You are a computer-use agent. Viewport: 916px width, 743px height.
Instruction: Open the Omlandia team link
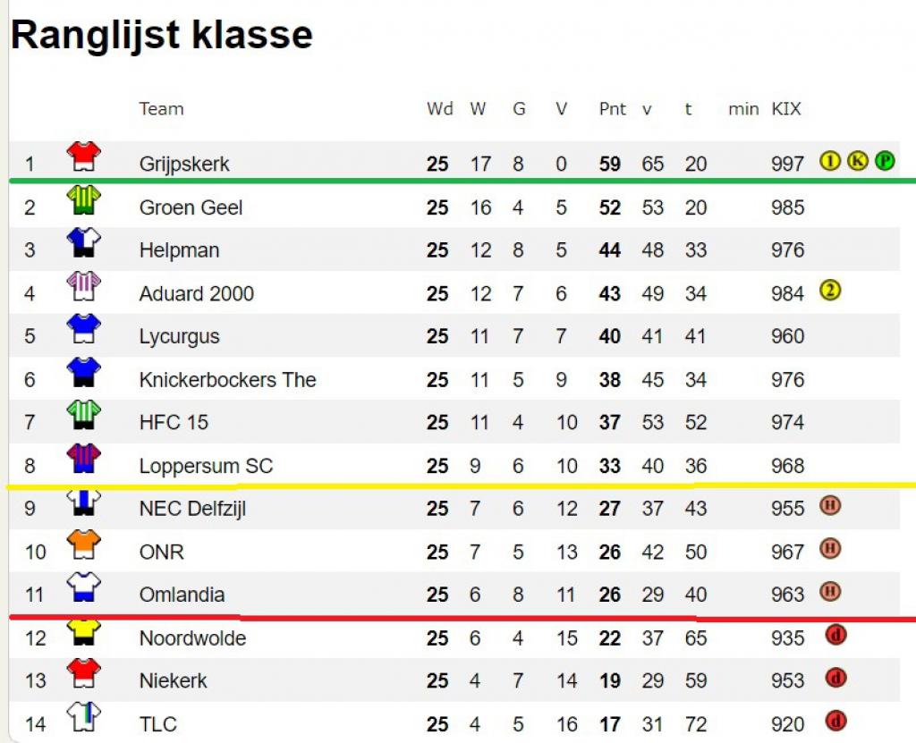pos(182,595)
